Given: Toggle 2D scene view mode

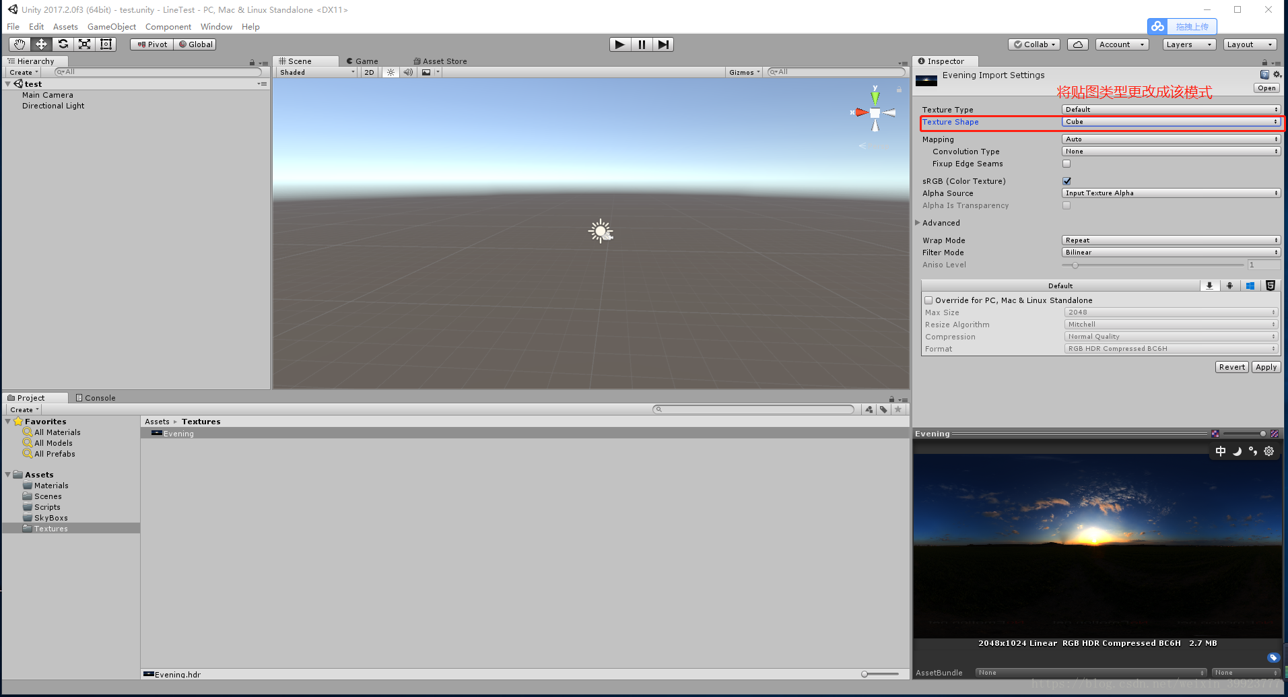Looking at the screenshot, I should coord(369,72).
